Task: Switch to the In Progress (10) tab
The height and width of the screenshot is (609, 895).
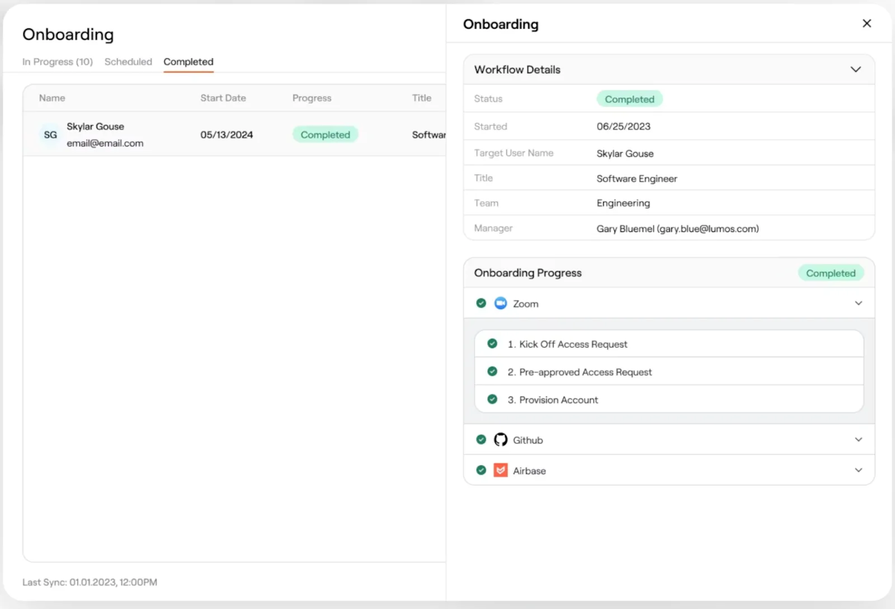Action: pos(58,62)
